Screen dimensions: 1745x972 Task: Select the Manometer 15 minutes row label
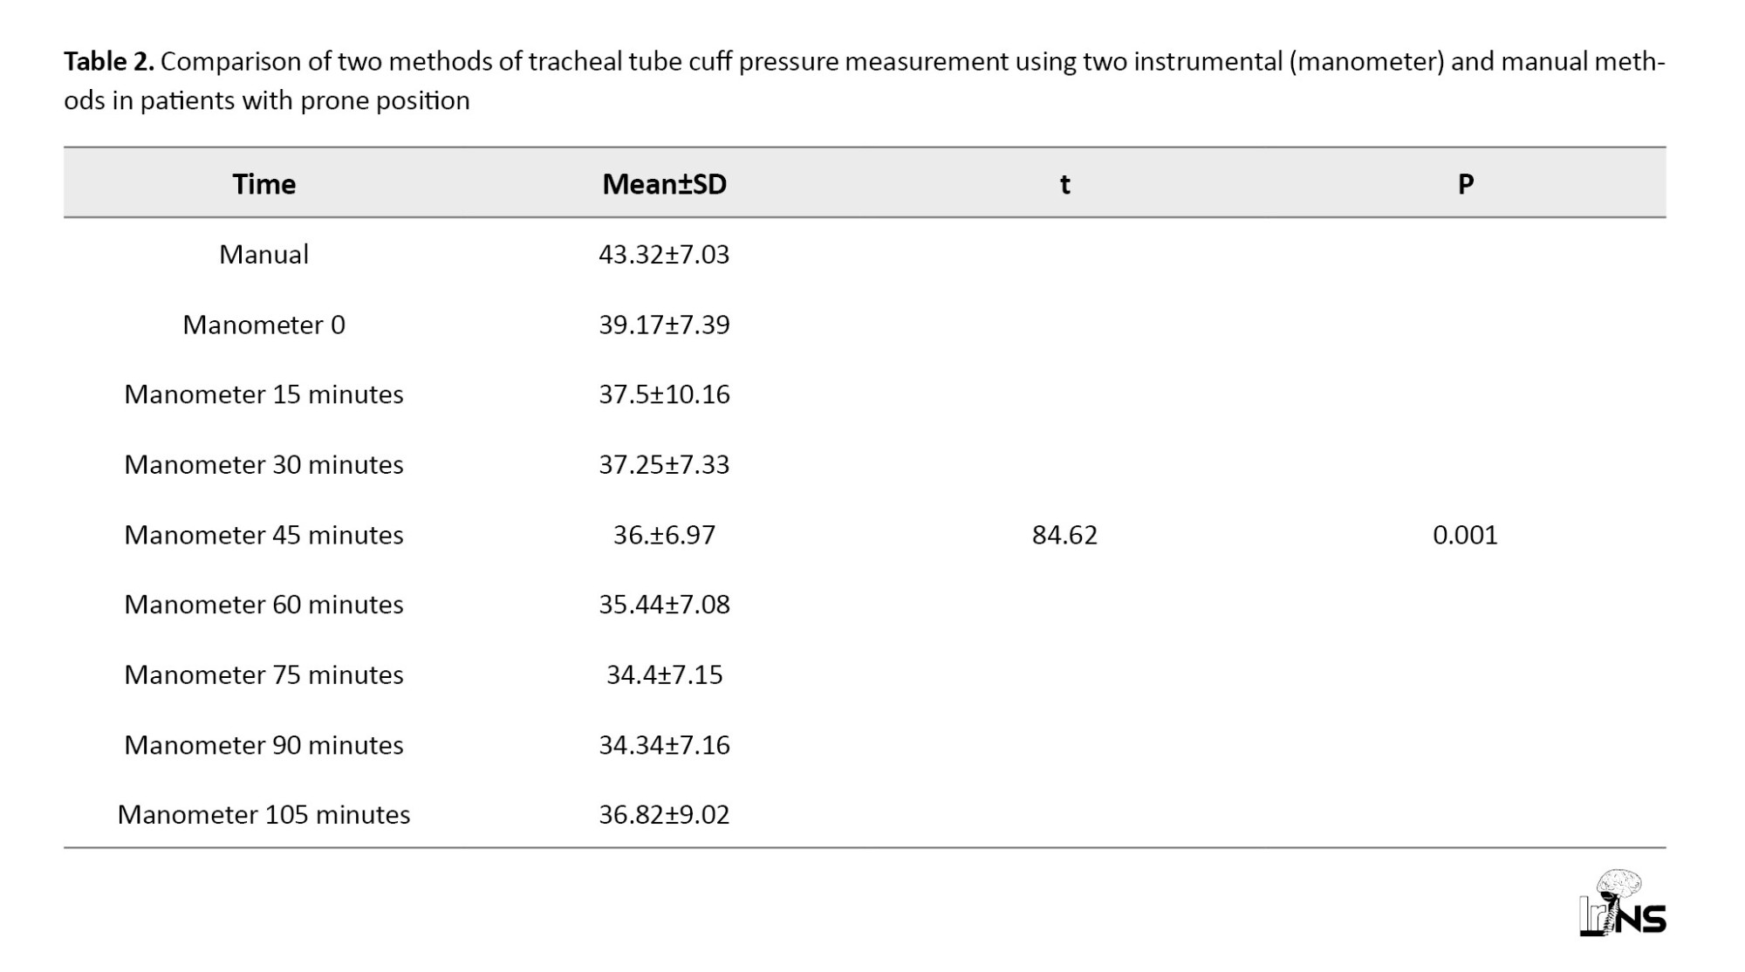pos(263,394)
